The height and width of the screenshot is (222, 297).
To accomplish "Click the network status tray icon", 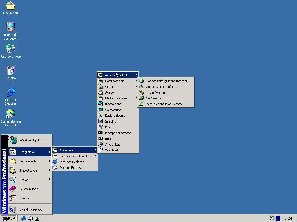I will [x=272, y=218].
